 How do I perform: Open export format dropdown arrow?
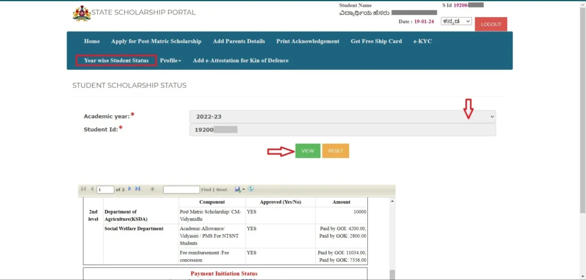tap(244, 190)
